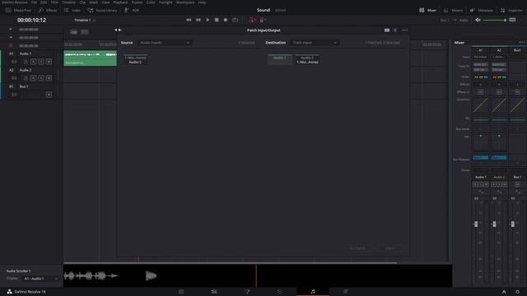Select the green audio clip on Audio 1

(90, 58)
